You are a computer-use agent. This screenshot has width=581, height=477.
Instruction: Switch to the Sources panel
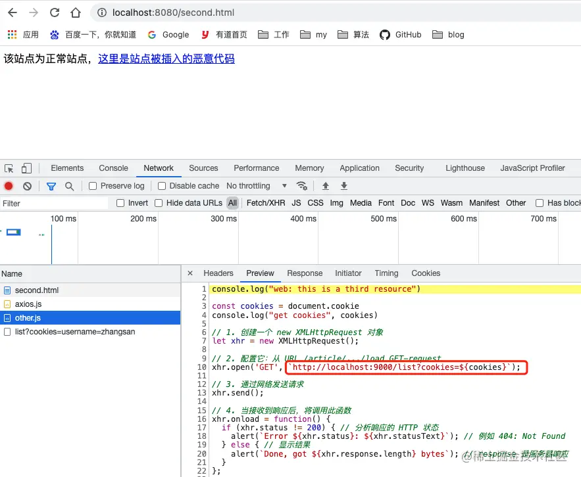pyautogui.click(x=203, y=168)
